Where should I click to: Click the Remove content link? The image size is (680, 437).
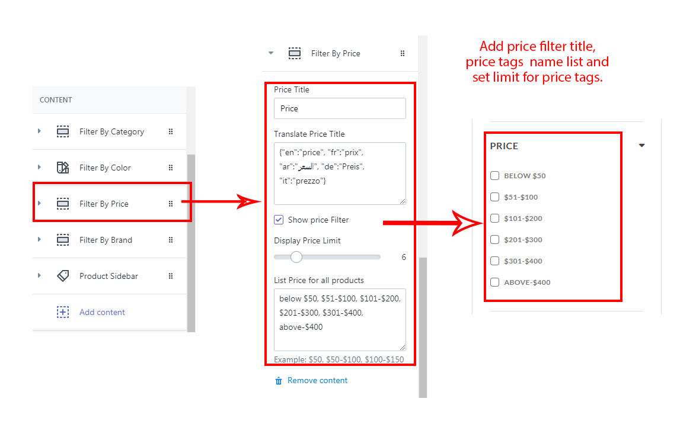317,381
